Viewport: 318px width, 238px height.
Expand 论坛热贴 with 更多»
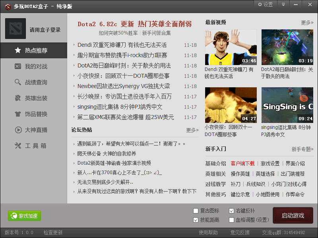[x=192, y=130]
